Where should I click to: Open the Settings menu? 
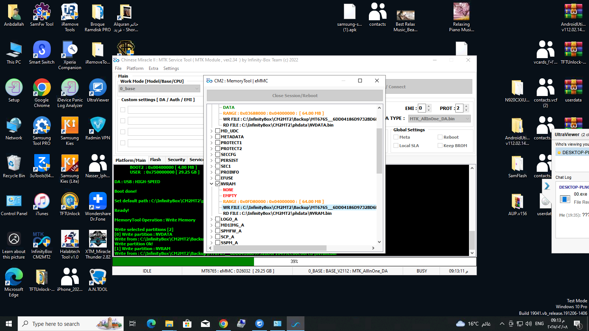tap(171, 68)
